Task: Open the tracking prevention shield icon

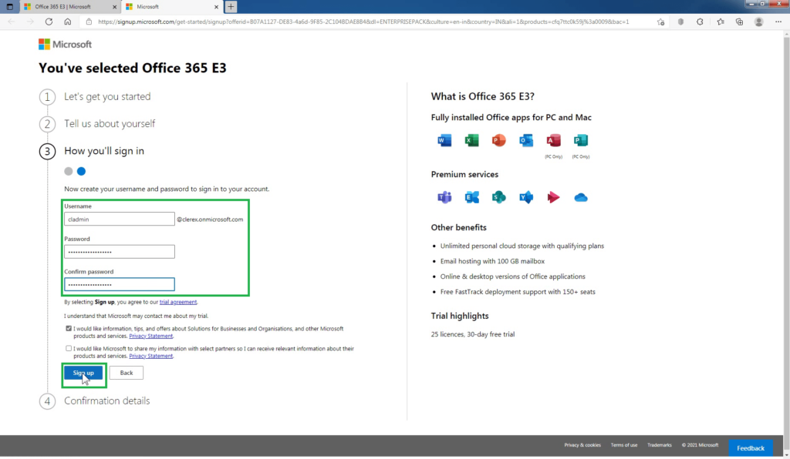Action: pos(680,22)
